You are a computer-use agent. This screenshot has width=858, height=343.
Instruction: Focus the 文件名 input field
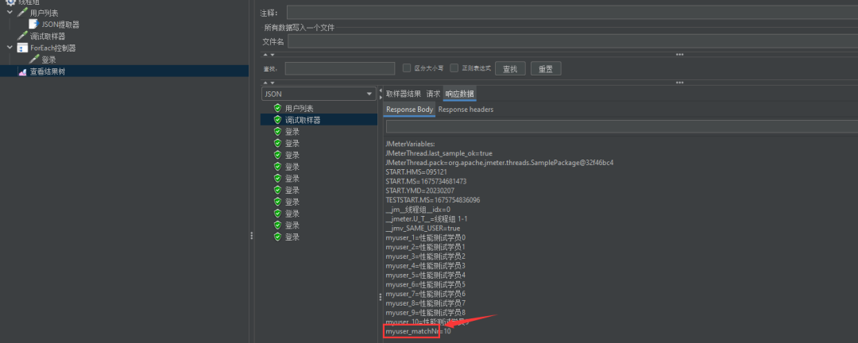(573, 41)
